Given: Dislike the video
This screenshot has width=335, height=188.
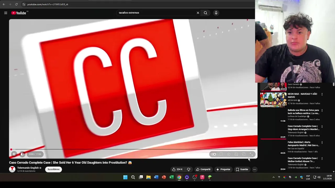Looking at the screenshot, I should tap(188, 169).
